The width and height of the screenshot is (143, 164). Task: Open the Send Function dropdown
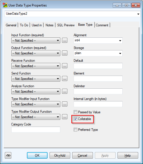[x=36, y=79]
